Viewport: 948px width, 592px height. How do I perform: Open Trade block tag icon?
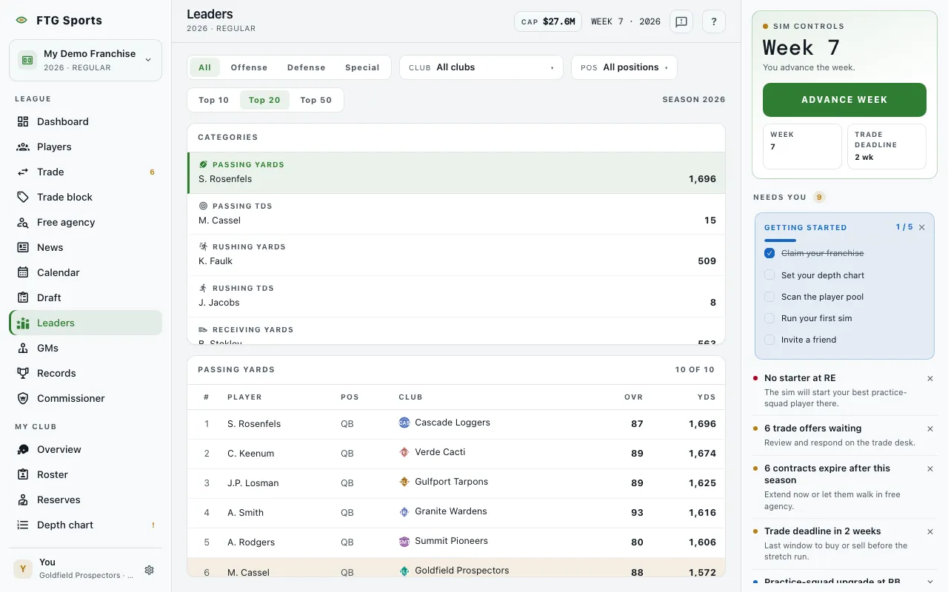tap(23, 197)
